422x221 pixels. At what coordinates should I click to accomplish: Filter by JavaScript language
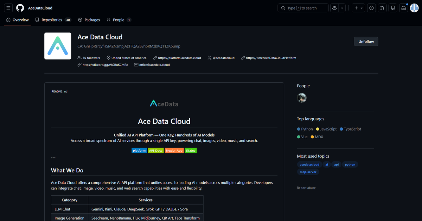click(x=326, y=129)
